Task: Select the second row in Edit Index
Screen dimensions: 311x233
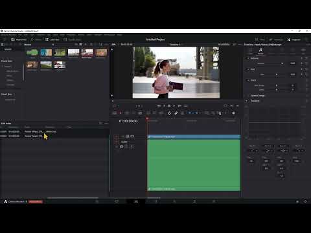Action: 54,136
